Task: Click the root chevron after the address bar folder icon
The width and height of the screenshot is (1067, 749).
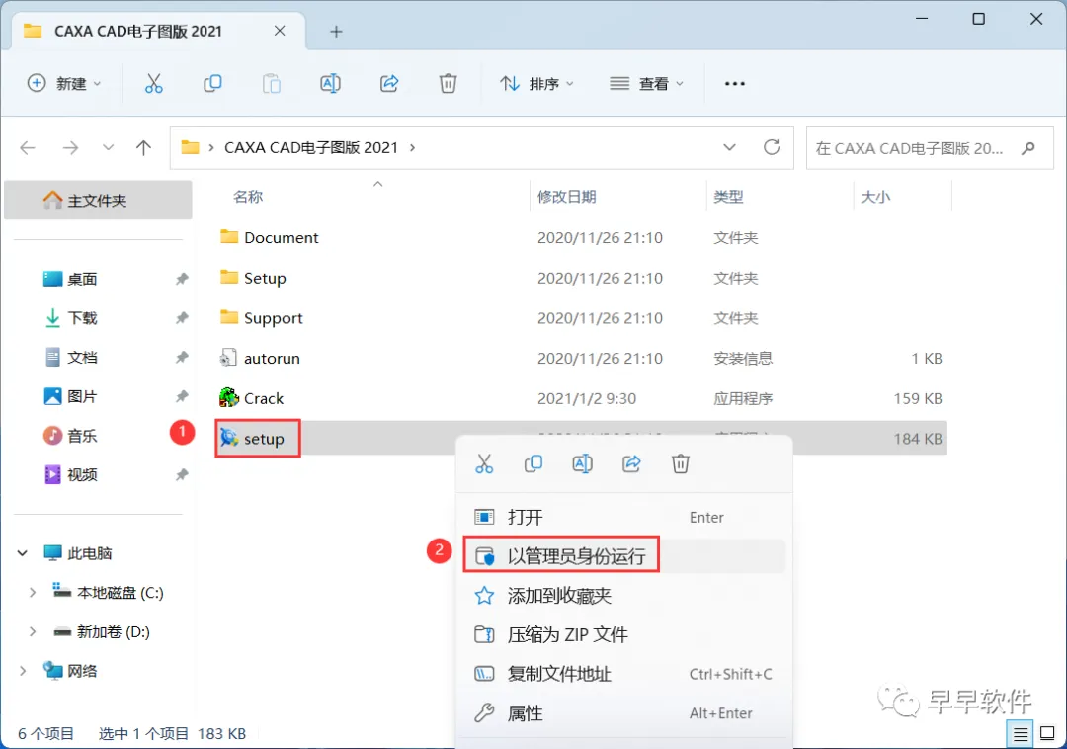Action: point(211,147)
